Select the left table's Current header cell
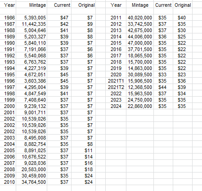This screenshot has width=202, height=191. coord(59,5)
